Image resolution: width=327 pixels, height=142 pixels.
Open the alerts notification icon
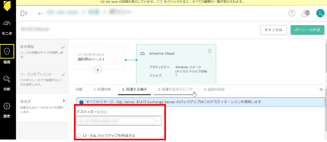[305, 13]
